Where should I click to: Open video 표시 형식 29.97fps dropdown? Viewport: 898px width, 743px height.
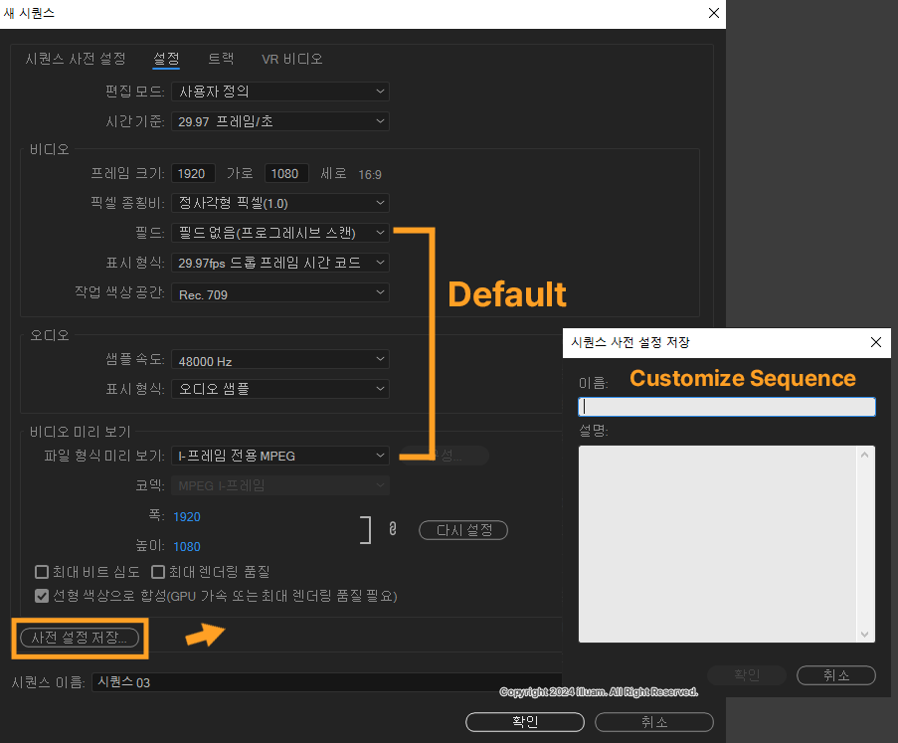(x=280, y=263)
